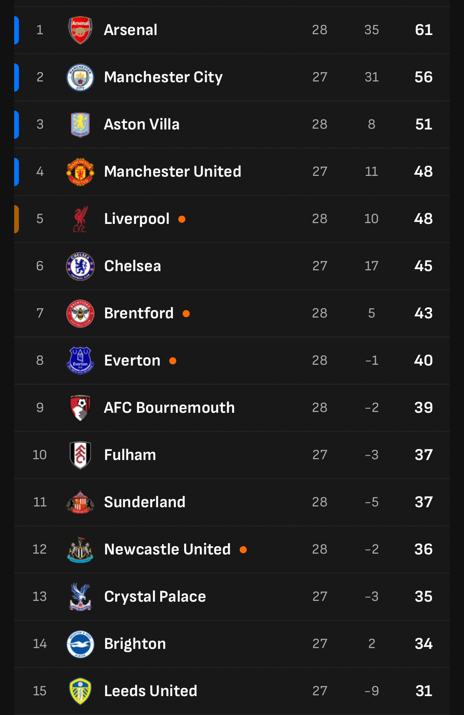464x715 pixels.
Task: Open the Sunderland team name link
Action: coord(144,502)
